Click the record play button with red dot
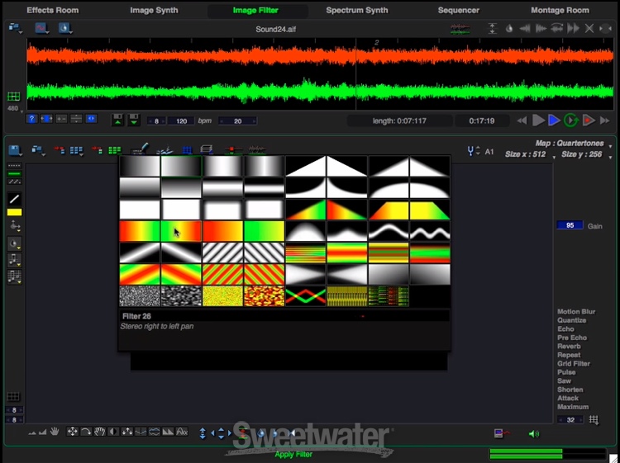 [589, 120]
